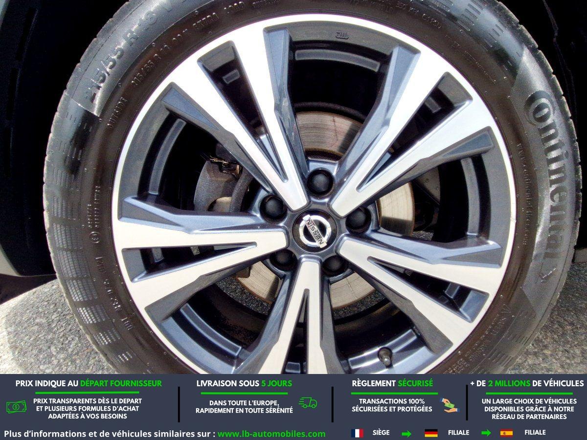
Task: Click the green arrow before the Spanish flag
Action: (486, 433)
